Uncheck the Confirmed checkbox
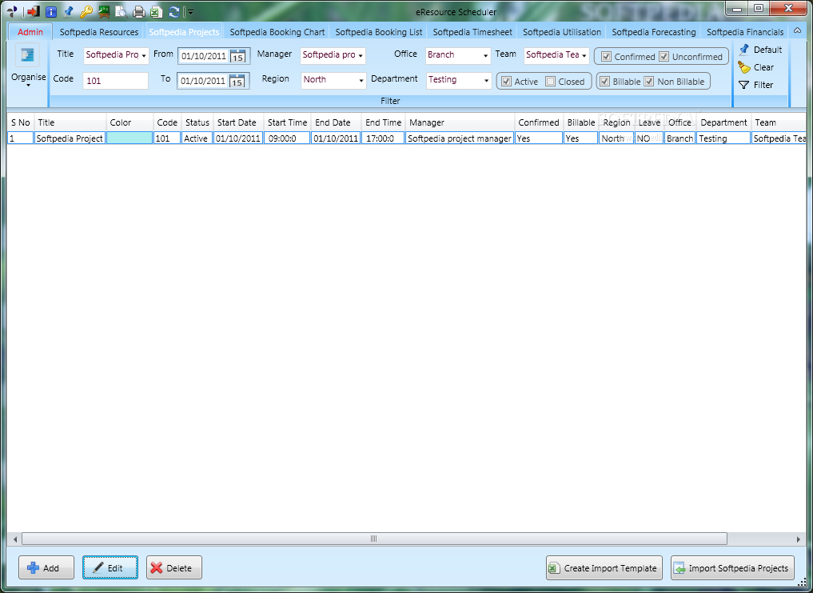The height and width of the screenshot is (593, 813). [x=606, y=57]
